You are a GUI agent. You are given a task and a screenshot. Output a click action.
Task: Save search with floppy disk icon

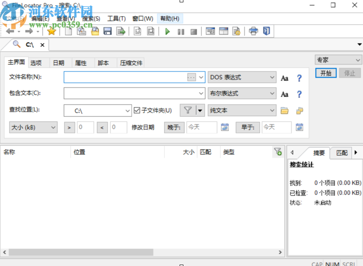tap(108, 31)
